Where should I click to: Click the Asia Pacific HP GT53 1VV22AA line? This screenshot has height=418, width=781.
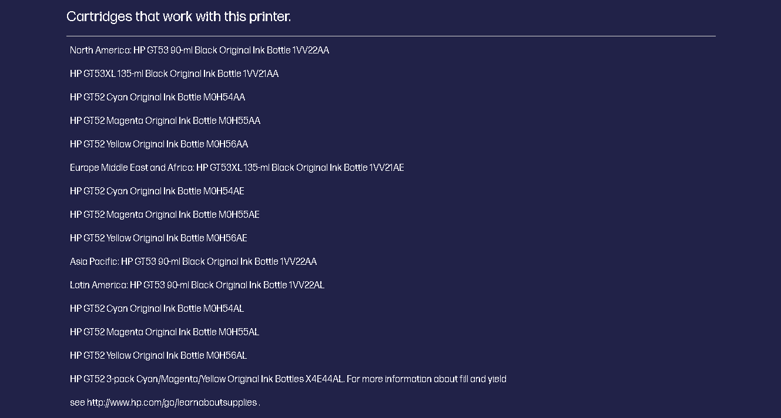coord(193,262)
